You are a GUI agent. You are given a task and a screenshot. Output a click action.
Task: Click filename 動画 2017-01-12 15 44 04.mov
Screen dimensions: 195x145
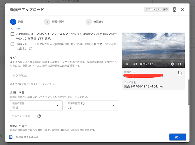point(144,86)
